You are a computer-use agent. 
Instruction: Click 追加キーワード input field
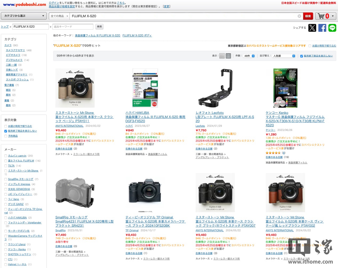coord(73,27)
